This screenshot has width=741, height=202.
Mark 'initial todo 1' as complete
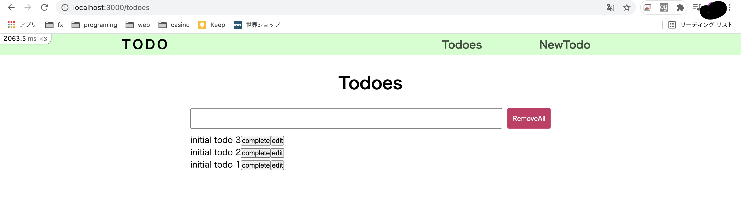[255, 165]
